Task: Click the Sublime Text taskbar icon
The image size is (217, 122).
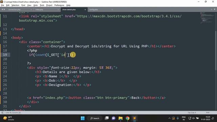Action: [134, 118]
